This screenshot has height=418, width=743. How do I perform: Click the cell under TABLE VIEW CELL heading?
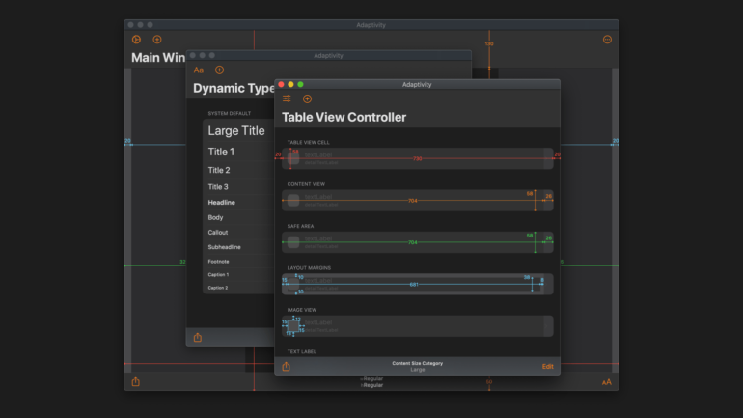pyautogui.click(x=418, y=158)
